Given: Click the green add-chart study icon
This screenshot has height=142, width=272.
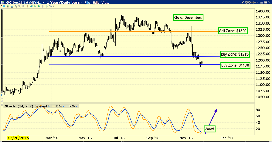Looking at the screenshot, I should (x=31, y=6).
